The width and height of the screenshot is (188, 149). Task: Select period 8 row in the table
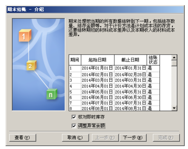tap(114, 109)
